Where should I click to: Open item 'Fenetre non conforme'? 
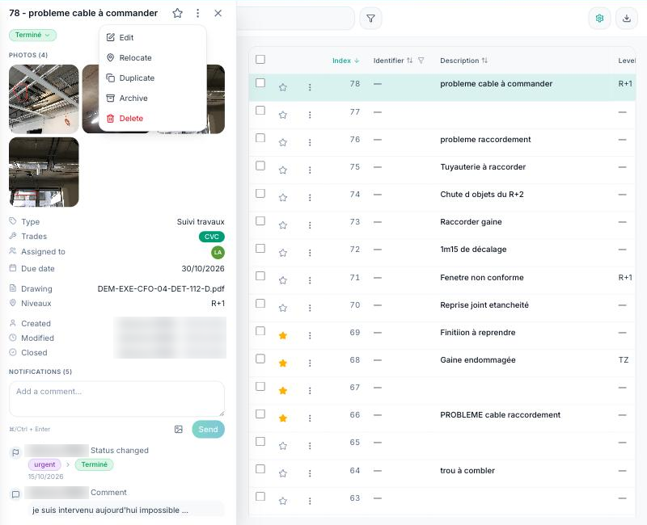point(481,278)
